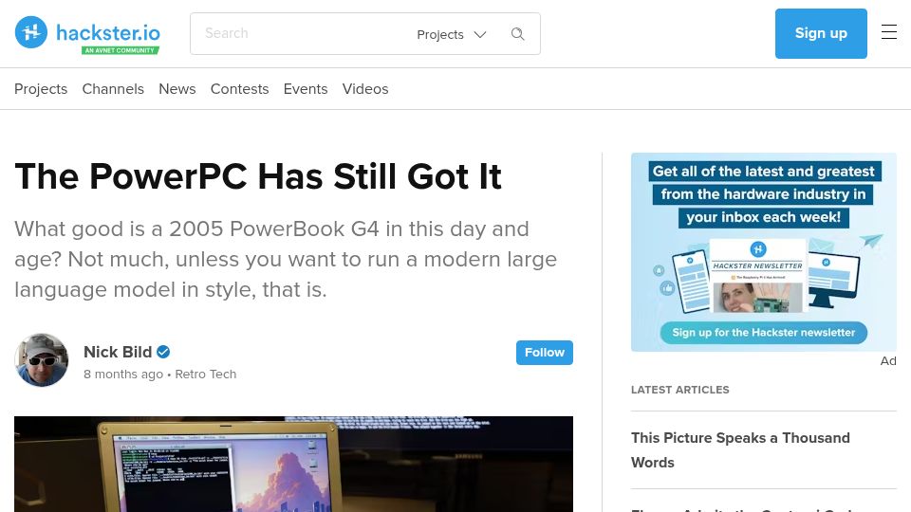Click the Ad label under the banner
Screen dimensions: 911x512
coord(888,361)
